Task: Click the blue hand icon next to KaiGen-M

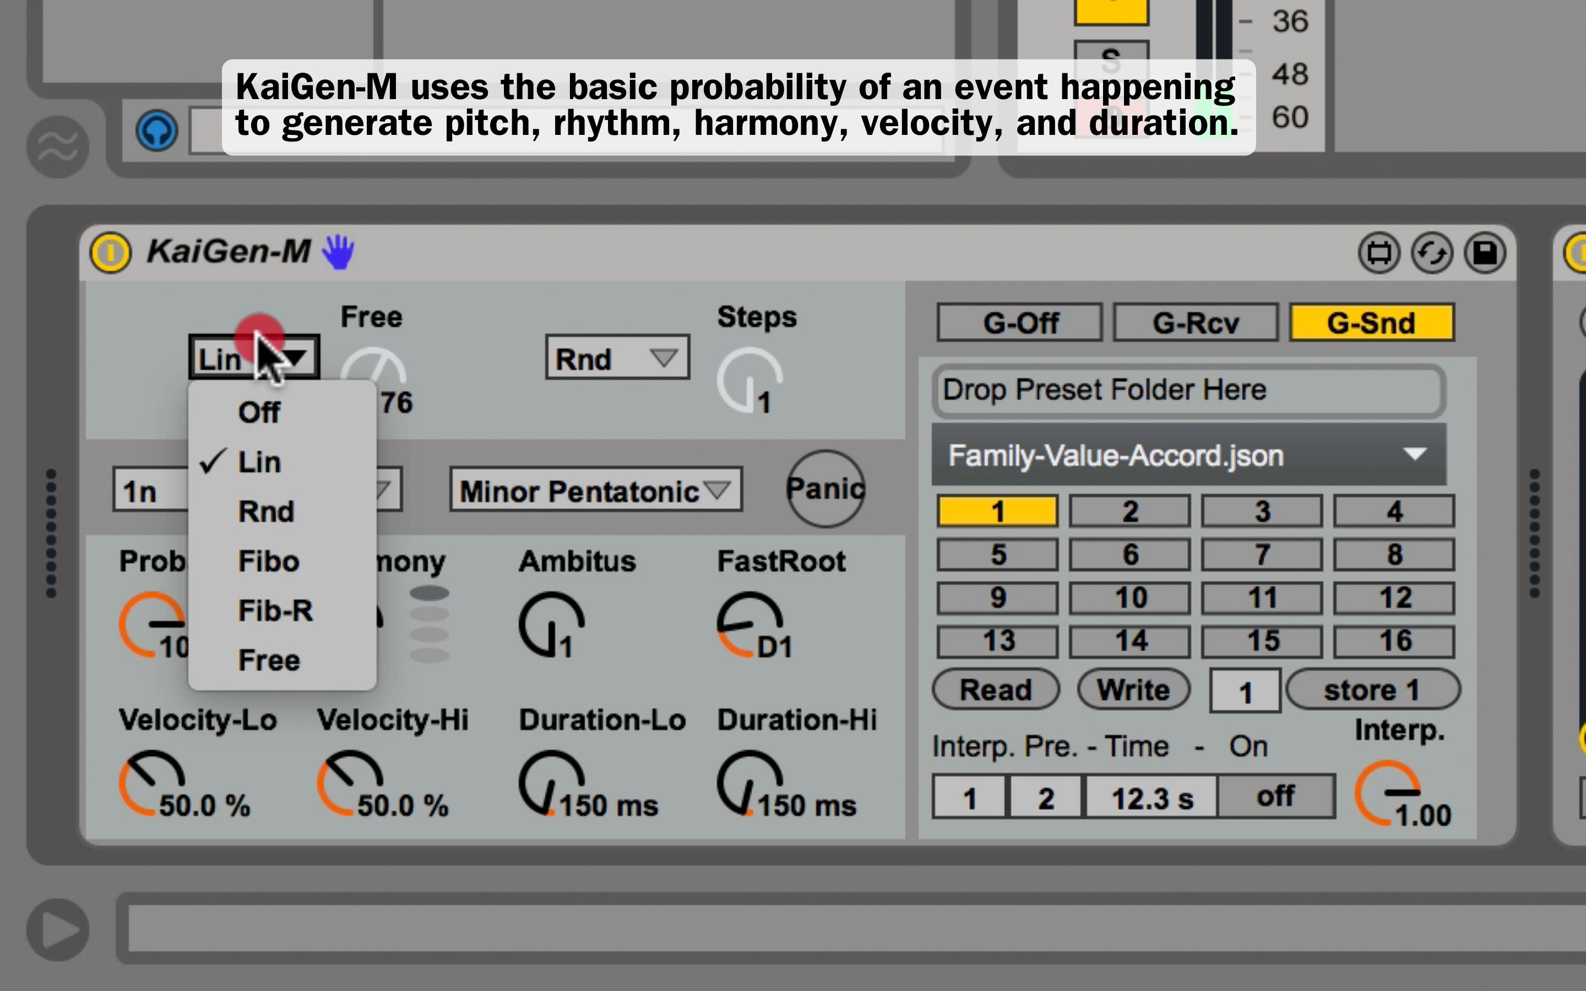Action: pos(338,252)
